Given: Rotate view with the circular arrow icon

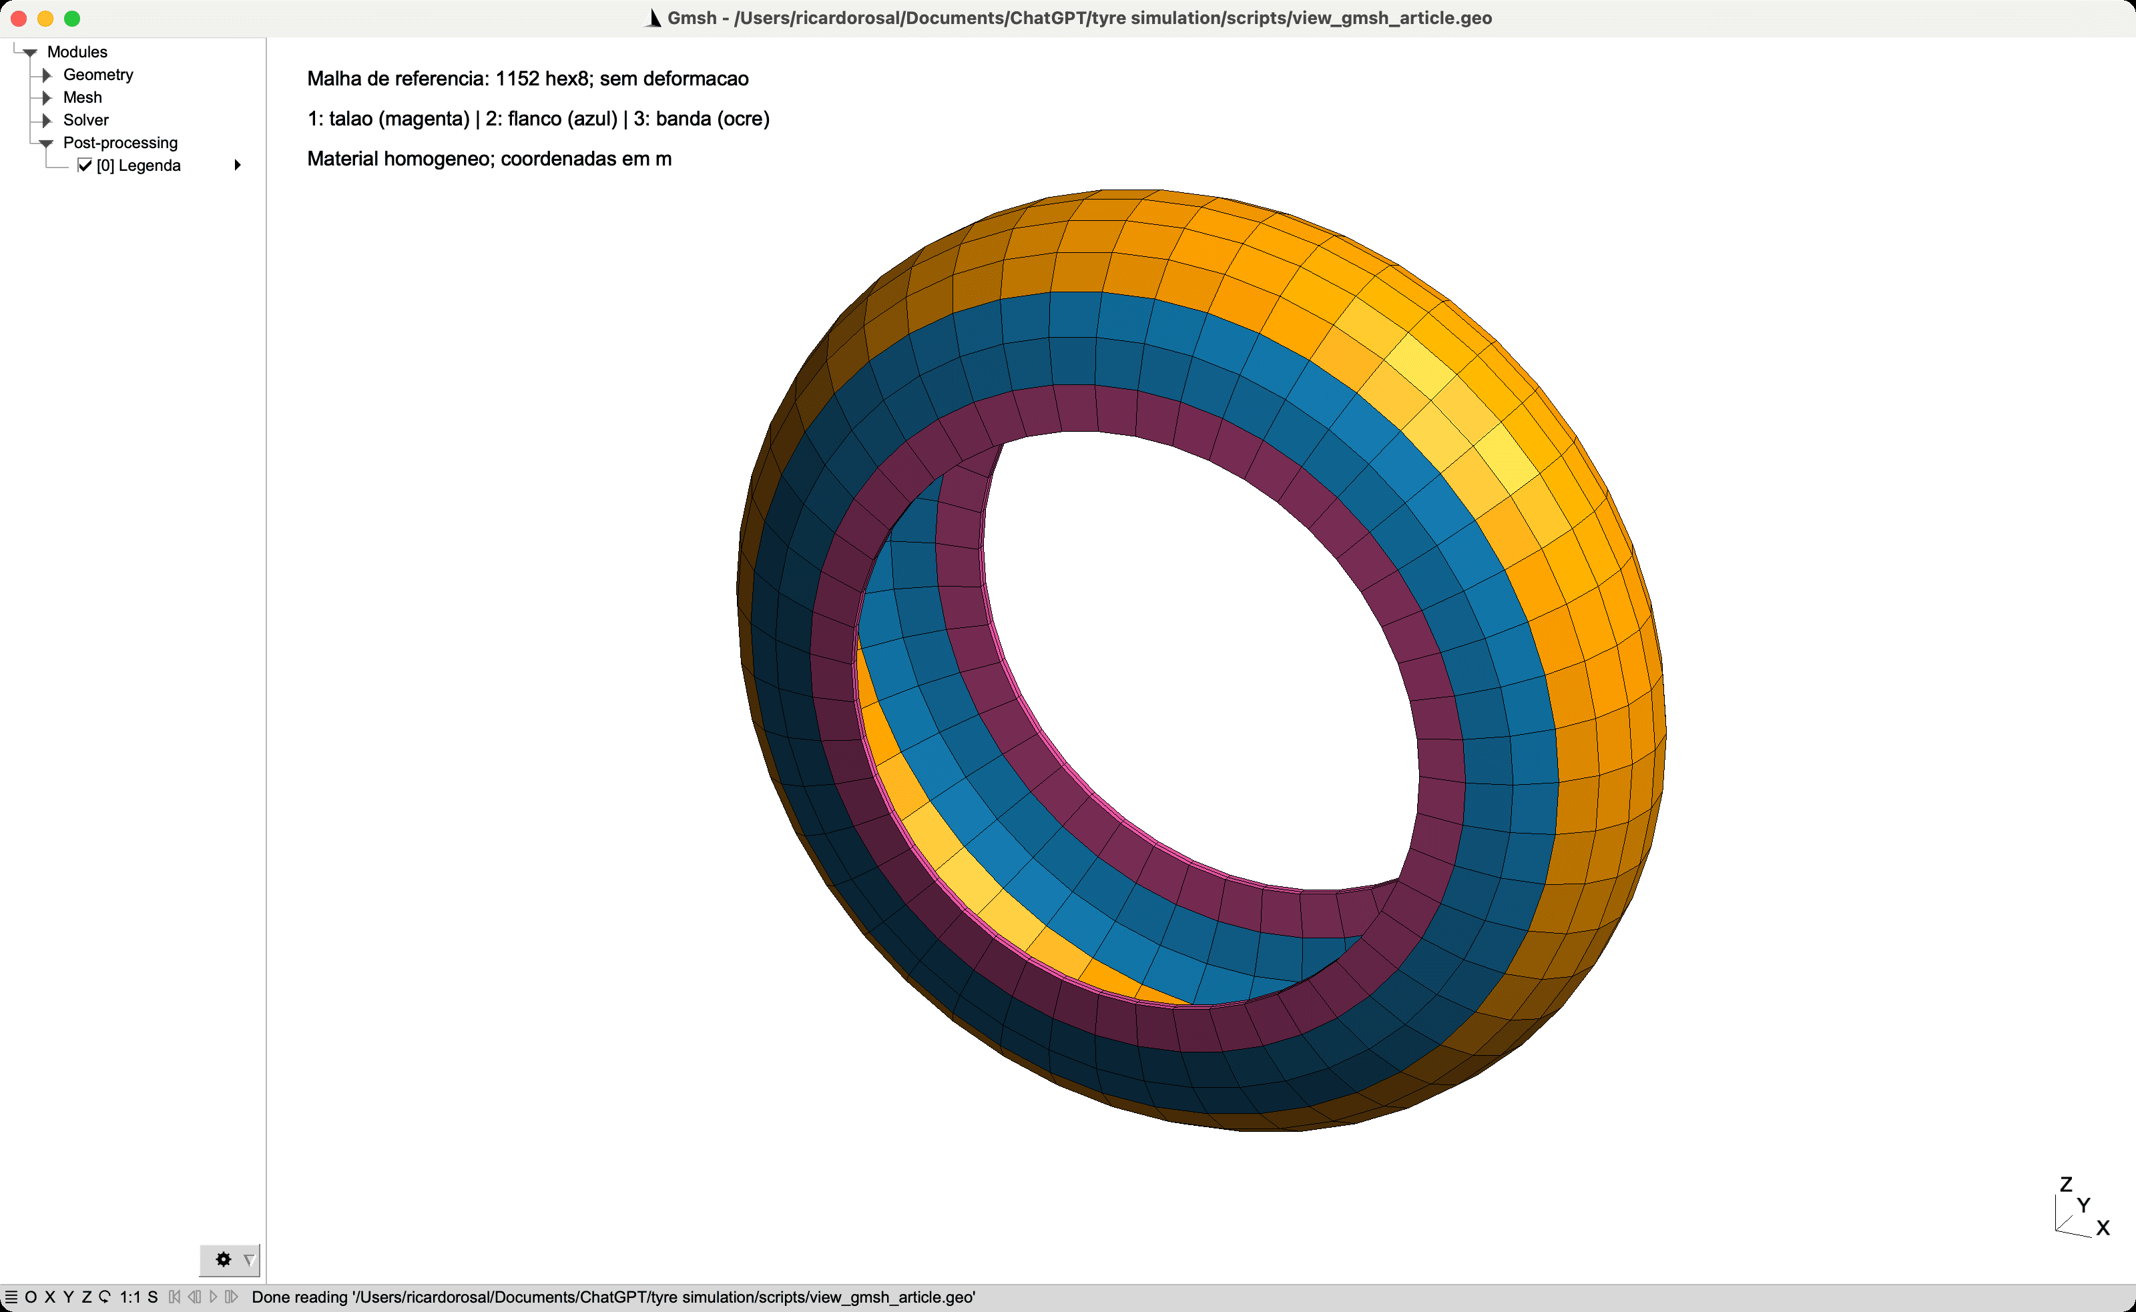Looking at the screenshot, I should coord(105,1297).
